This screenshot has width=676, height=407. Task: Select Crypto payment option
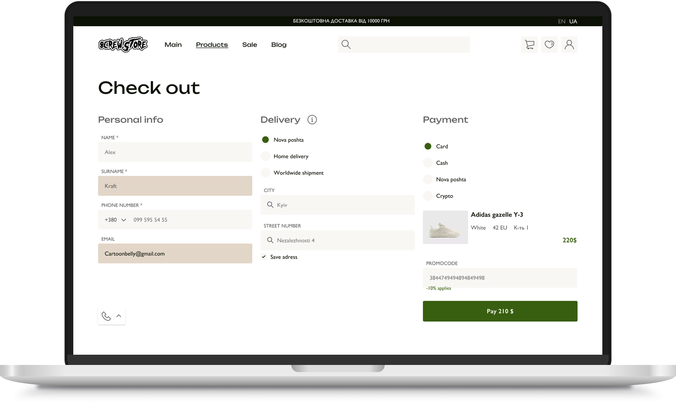(x=428, y=196)
